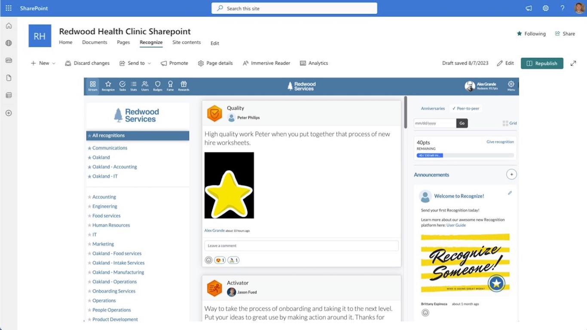Click the Activator badge hexagon icon

(x=214, y=288)
